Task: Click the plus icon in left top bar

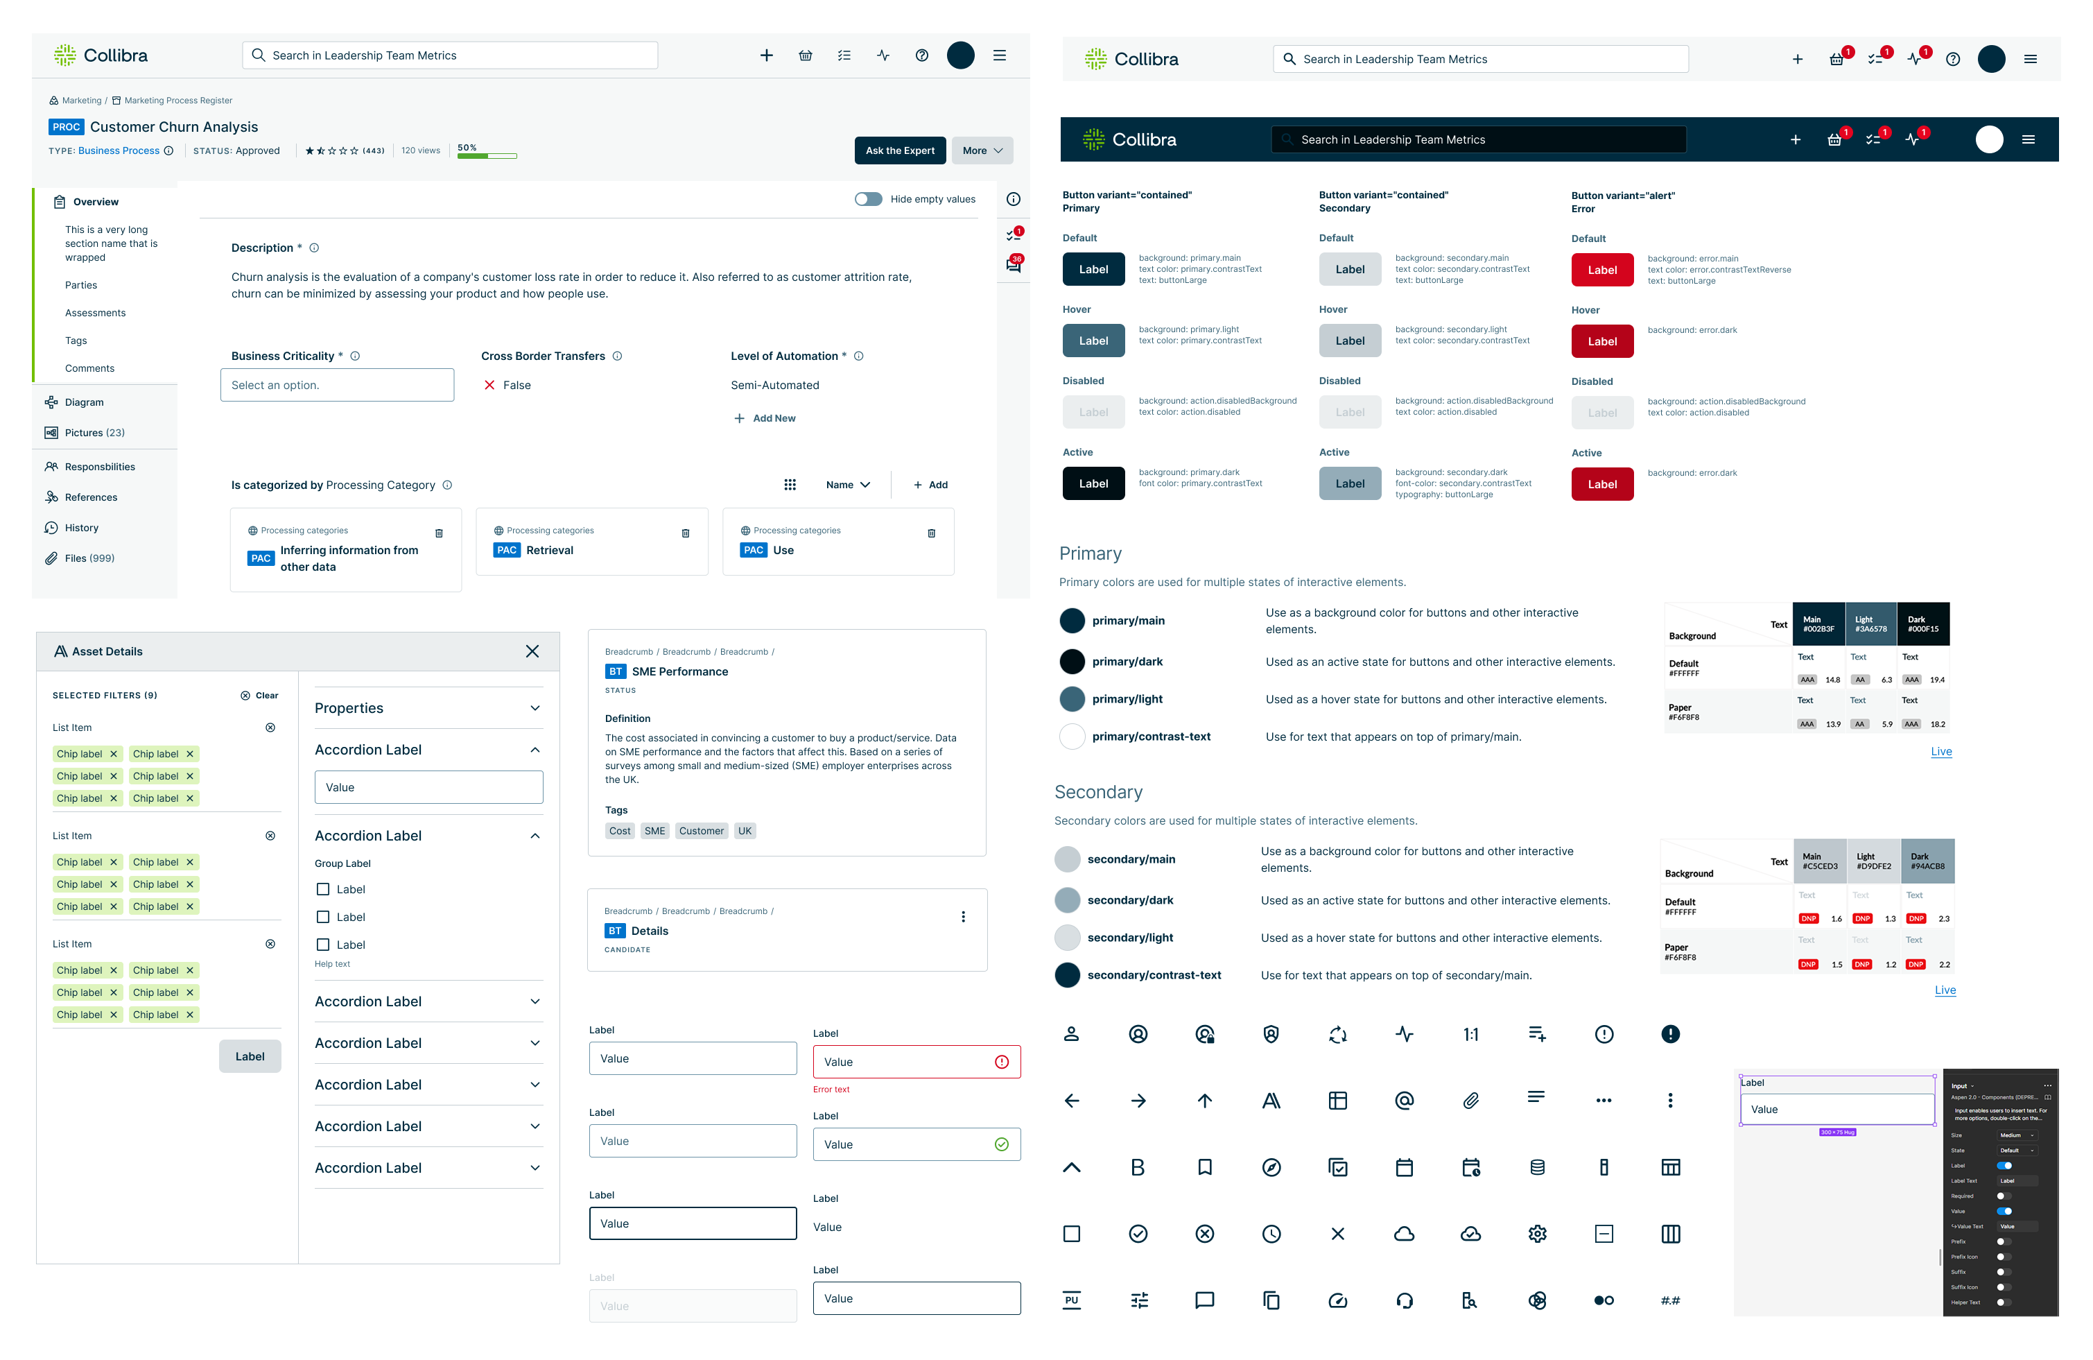Action: click(x=766, y=55)
